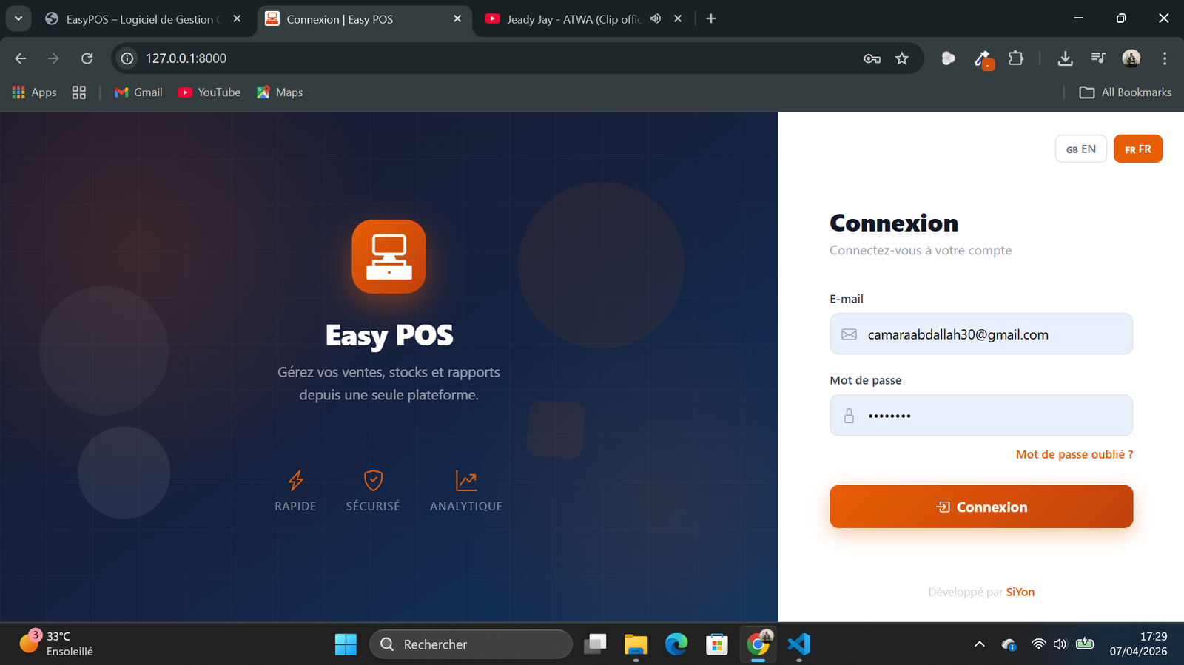1184x665 pixels.
Task: Click the orange Connexion submit button
Action: point(981,507)
